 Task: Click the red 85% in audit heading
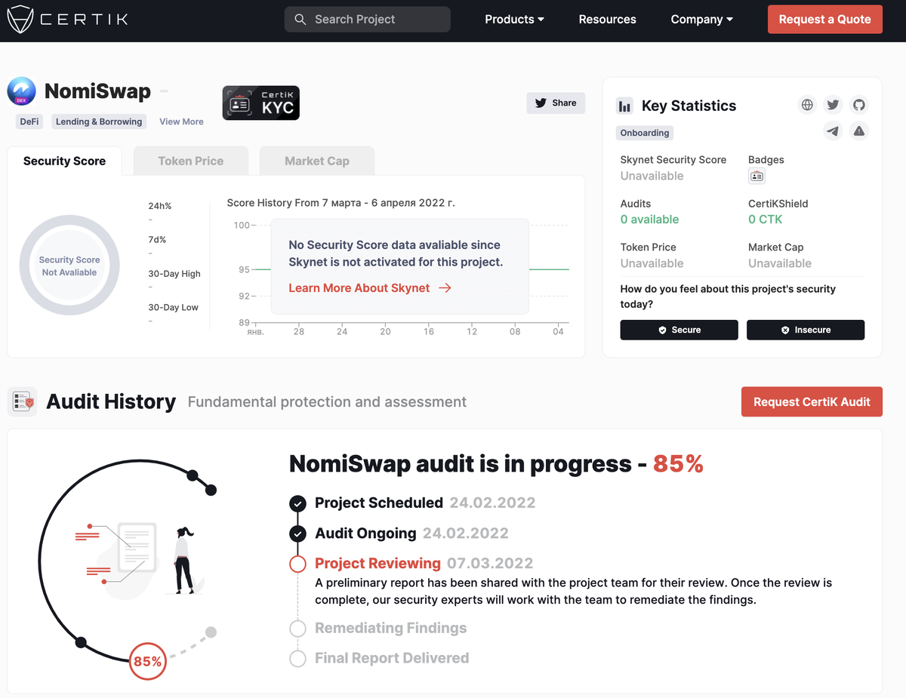click(x=678, y=464)
